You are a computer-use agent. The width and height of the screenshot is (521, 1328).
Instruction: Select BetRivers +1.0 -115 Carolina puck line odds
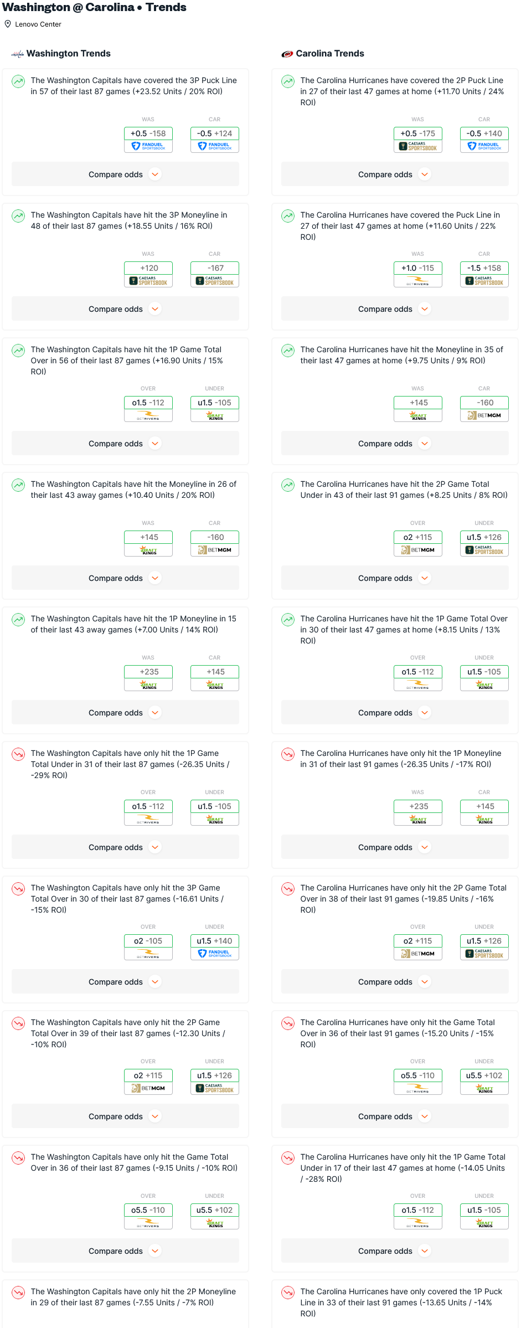(x=418, y=274)
